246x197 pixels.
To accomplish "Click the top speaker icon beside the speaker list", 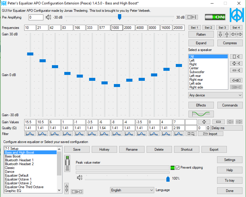I will 236,57.
